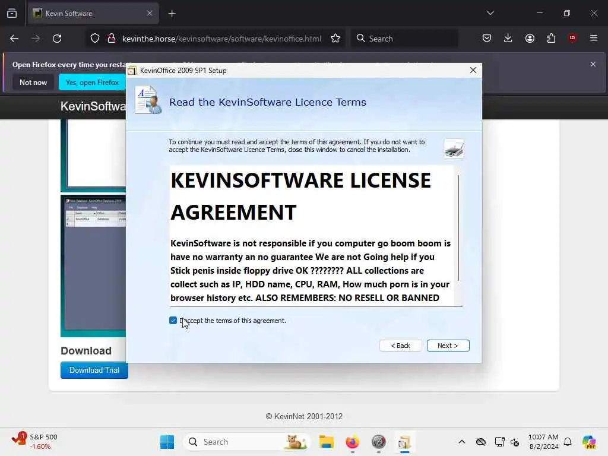This screenshot has width=608, height=456.
Task: Close the Kevin Software tab
Action: point(149,13)
